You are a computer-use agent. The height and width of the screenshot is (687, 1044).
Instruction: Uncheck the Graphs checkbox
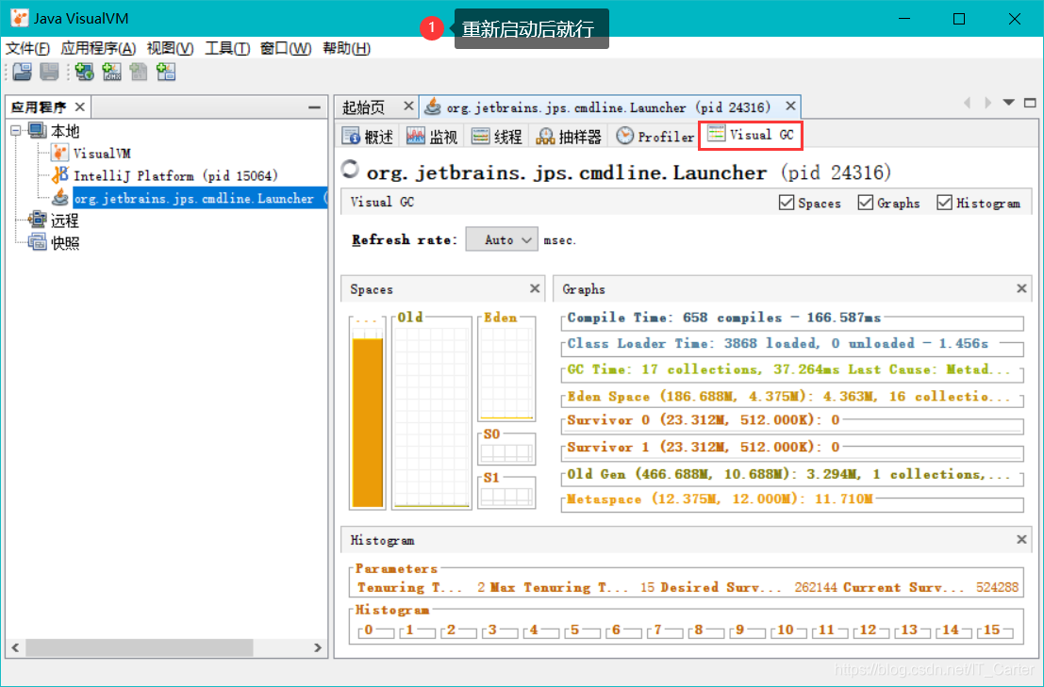(x=866, y=203)
